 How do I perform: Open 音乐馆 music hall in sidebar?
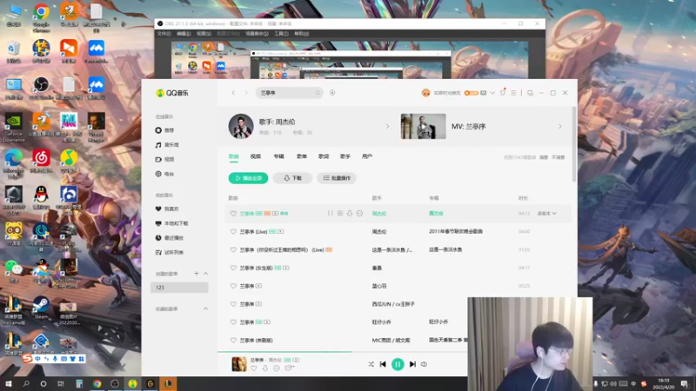point(167,145)
